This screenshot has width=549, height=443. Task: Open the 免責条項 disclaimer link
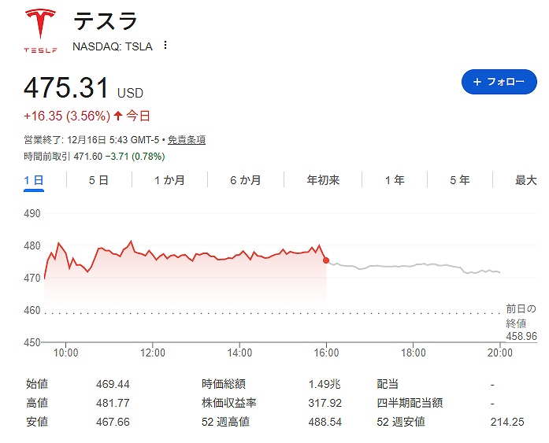(x=187, y=140)
